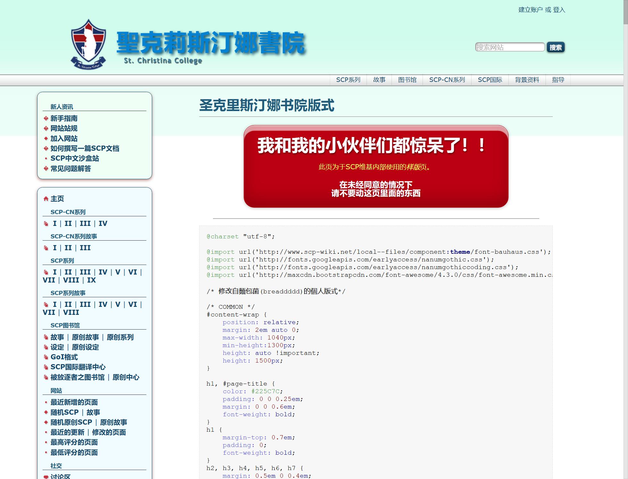Click the St. Christina College shield logo
Viewport: 628px width, 479px height.
88,44
